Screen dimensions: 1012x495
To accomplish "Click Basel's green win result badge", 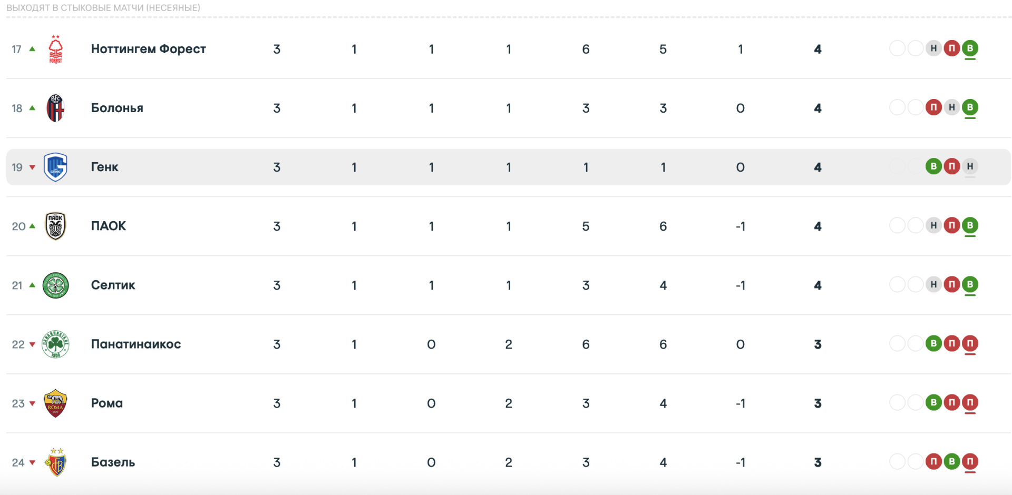I will (952, 462).
